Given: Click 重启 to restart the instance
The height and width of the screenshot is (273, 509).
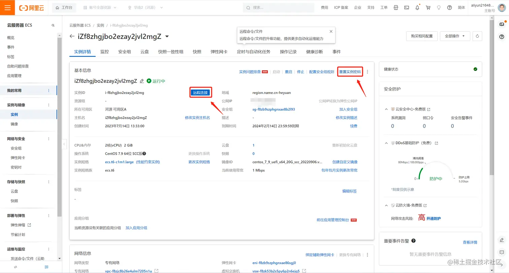Looking at the screenshot, I should pos(289,72).
